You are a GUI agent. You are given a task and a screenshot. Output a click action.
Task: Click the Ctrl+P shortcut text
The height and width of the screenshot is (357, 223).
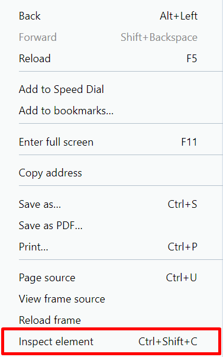(183, 246)
